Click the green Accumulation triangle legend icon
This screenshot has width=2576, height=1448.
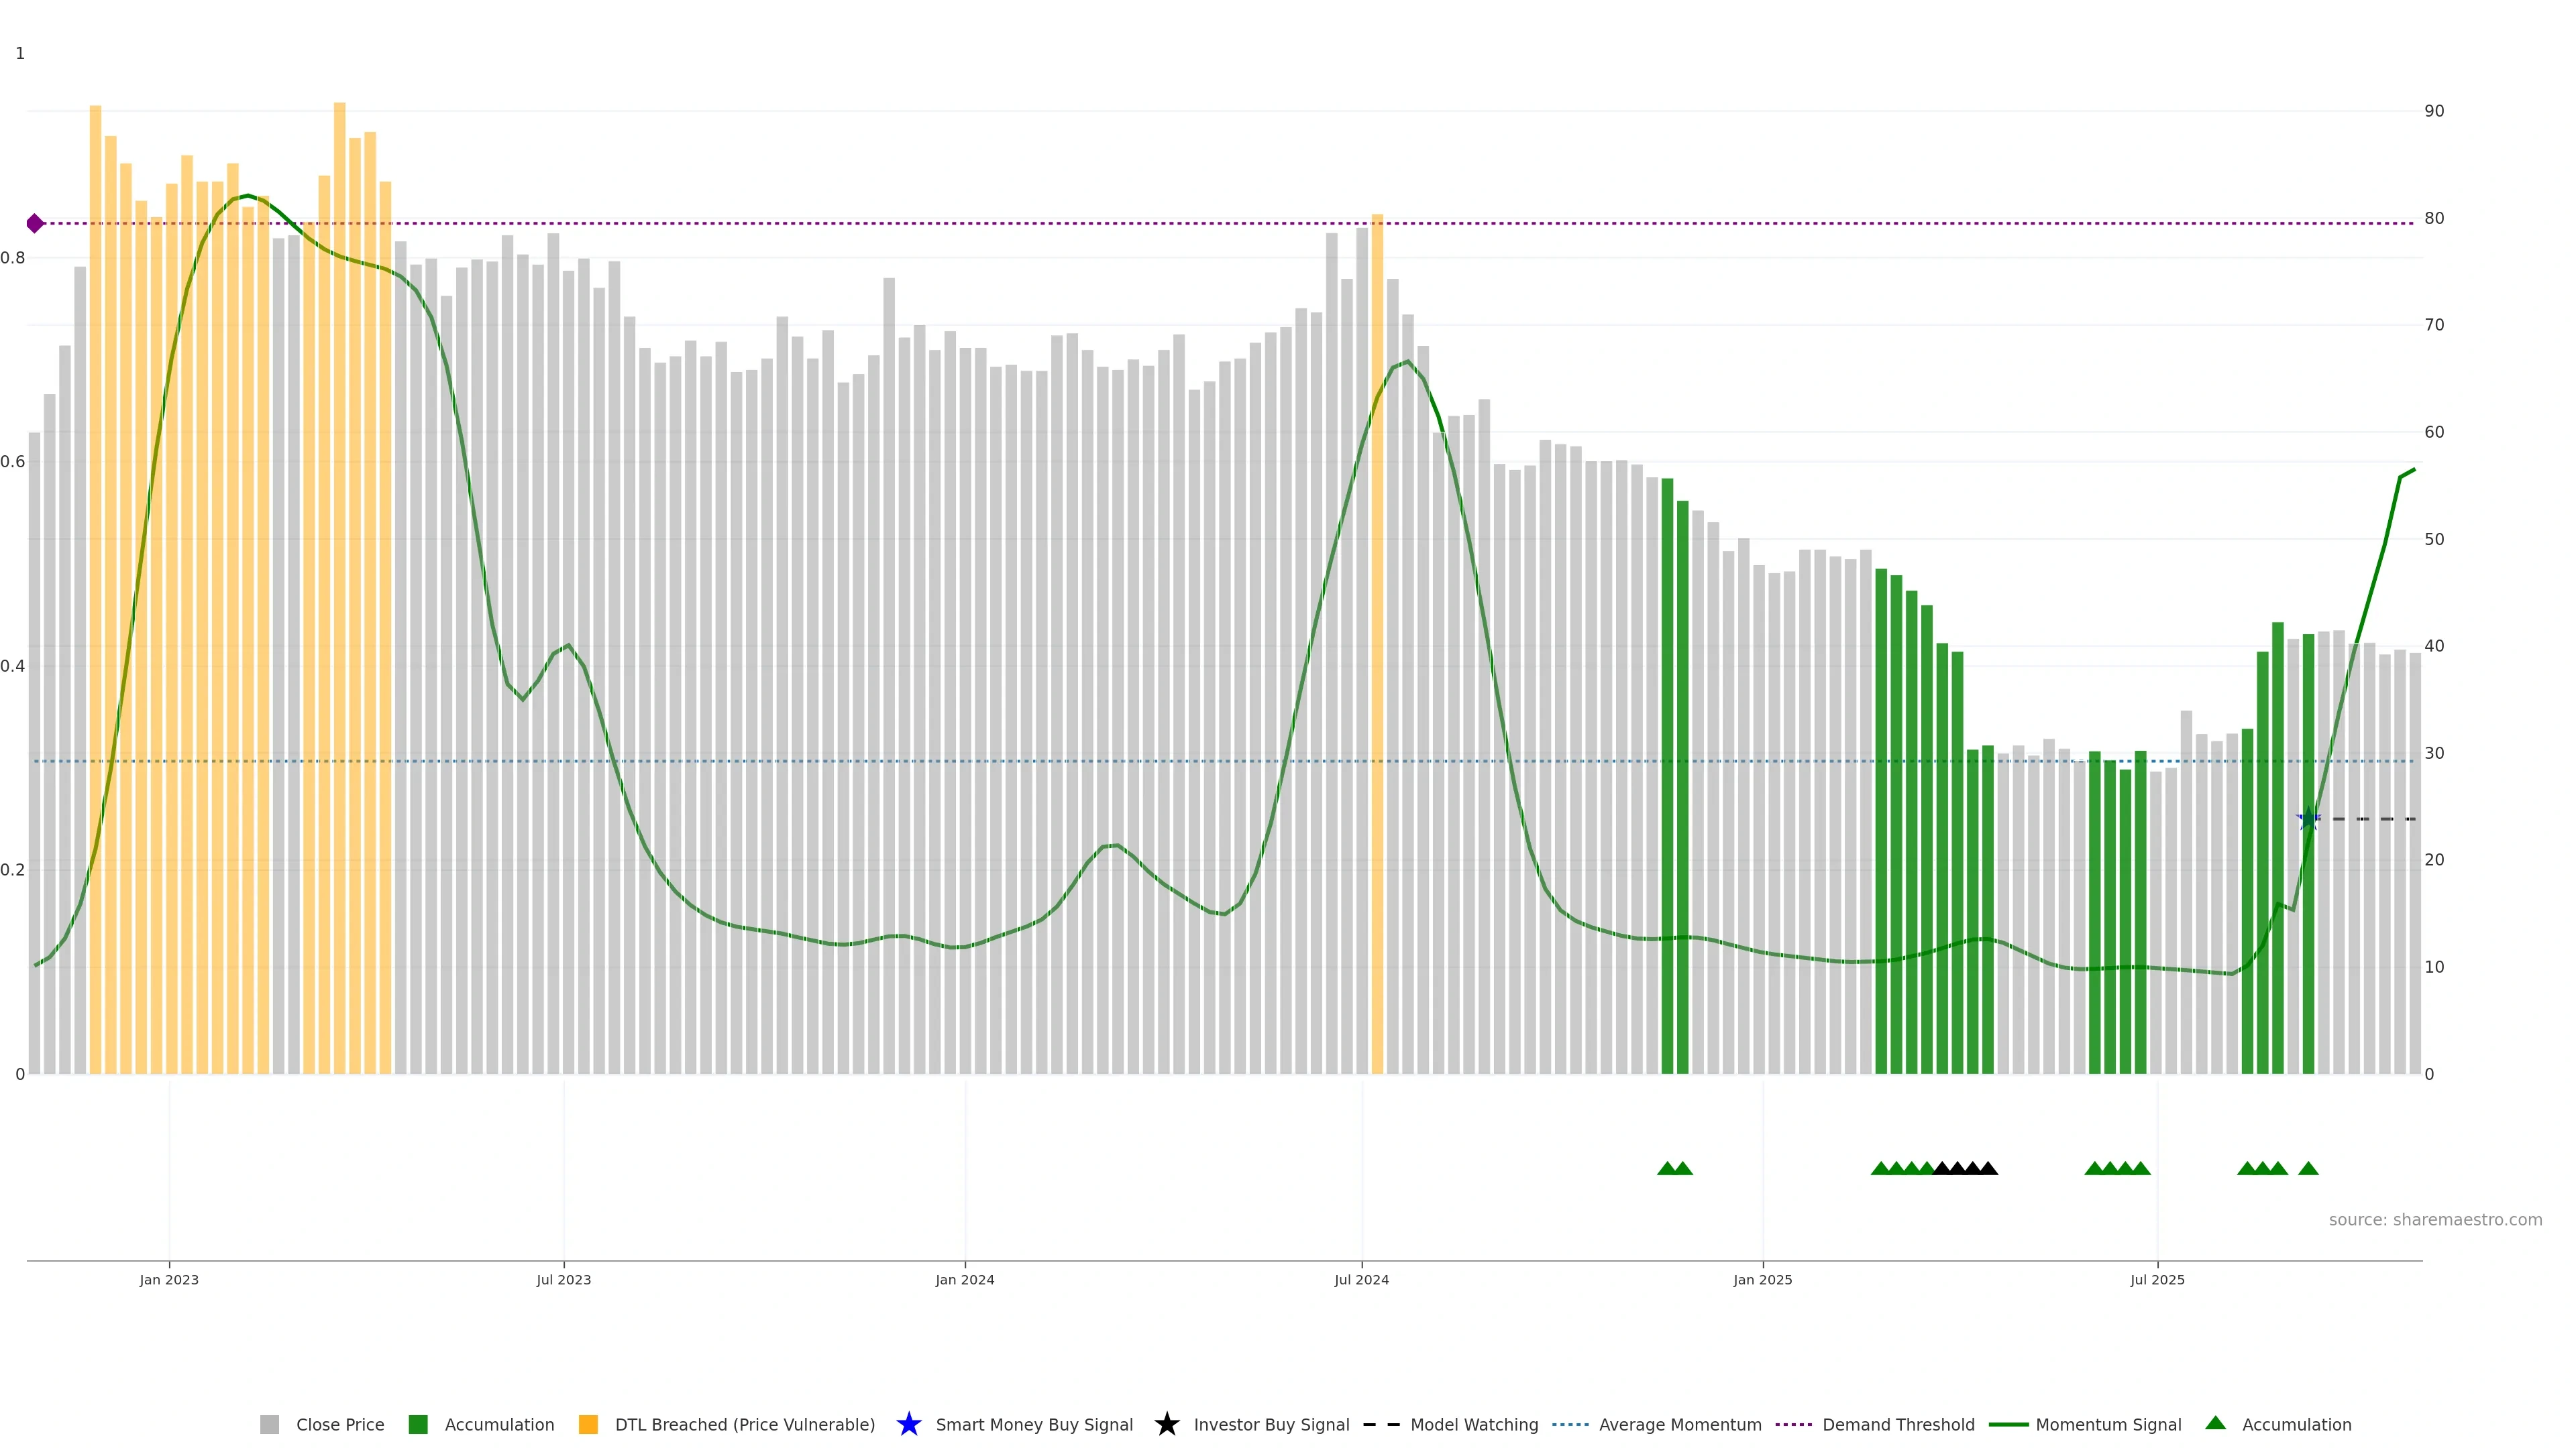coord(2215,1423)
